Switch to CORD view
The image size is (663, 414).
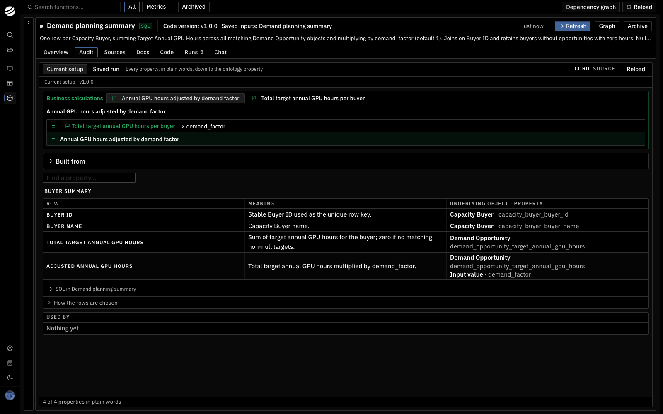coord(582,69)
